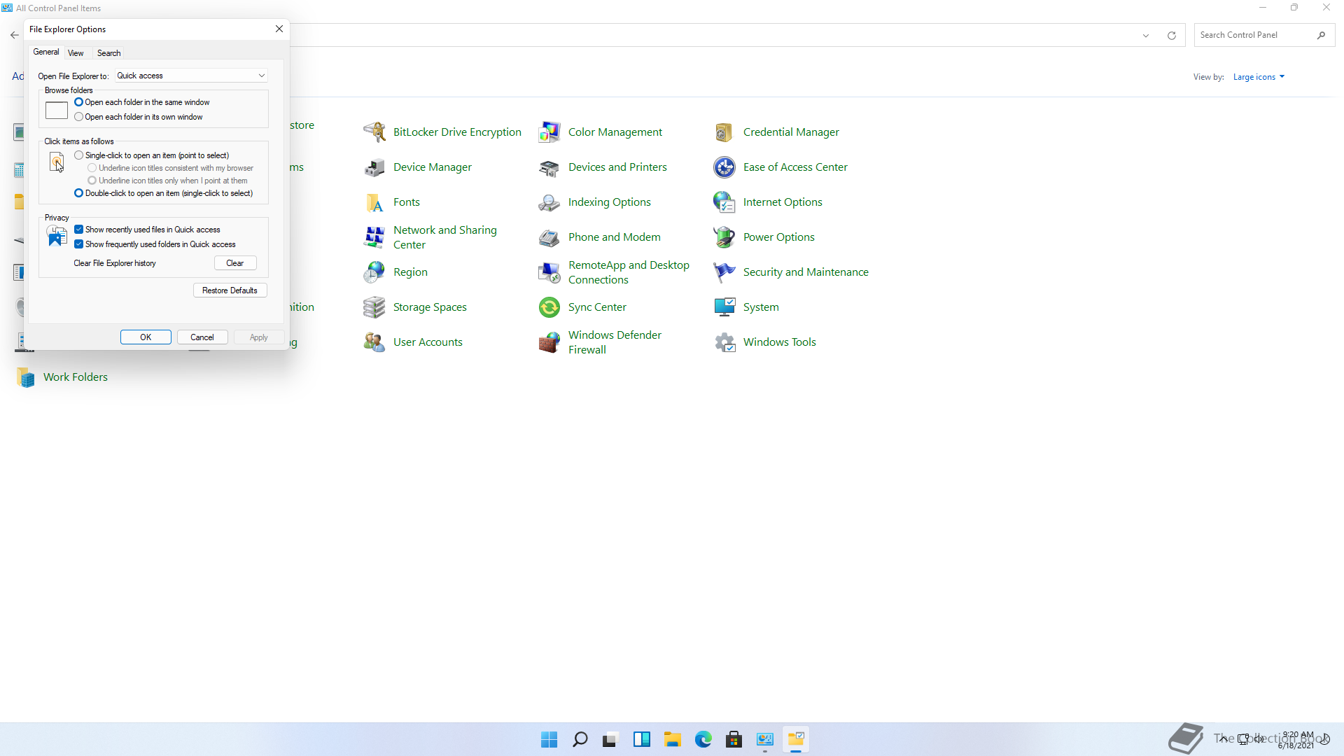The image size is (1344, 756).
Task: Open the Network and Sharing Center icon
Action: click(x=374, y=237)
